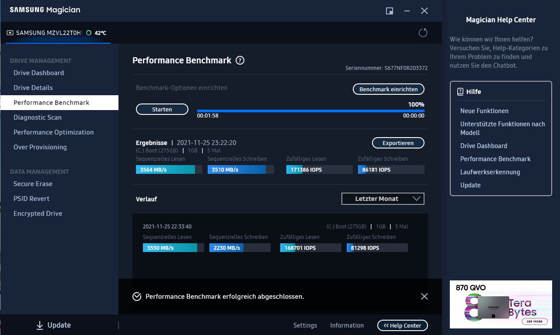The width and height of the screenshot is (560, 335).
Task: Click the 3510 MB/s sequential write bar
Action: [x=241, y=169]
